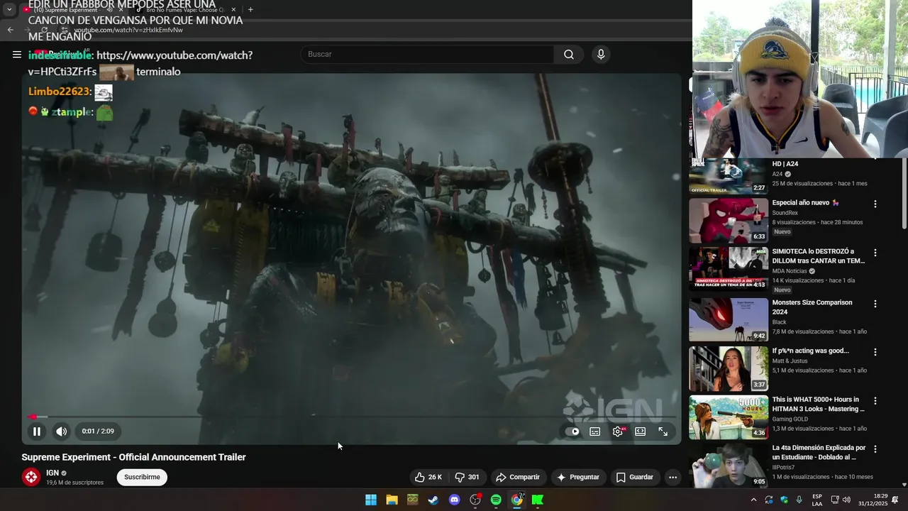908x511 pixels.
Task: Open La 4ta Dimensión Explicada title
Action: tap(819, 452)
